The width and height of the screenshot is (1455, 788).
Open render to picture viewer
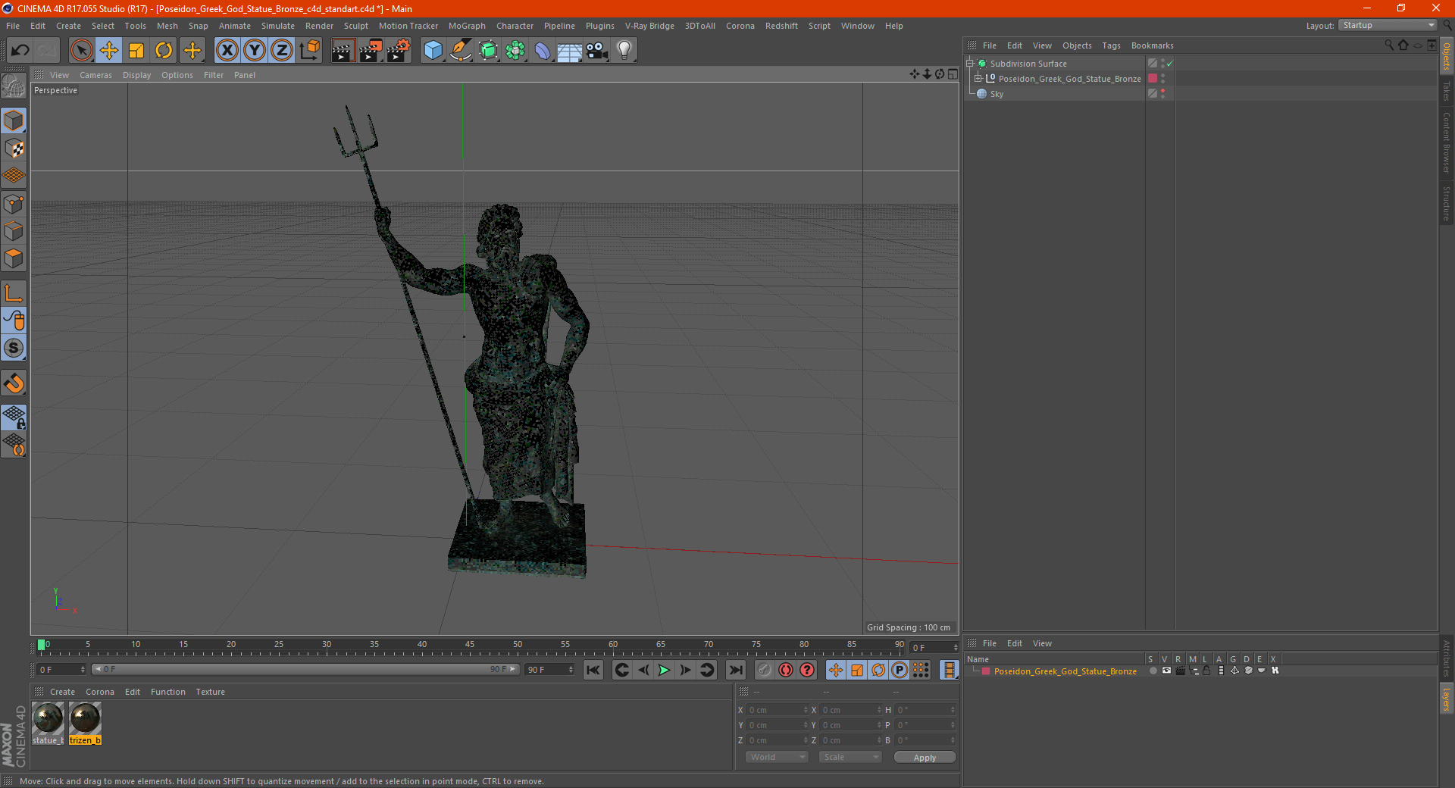(371, 51)
